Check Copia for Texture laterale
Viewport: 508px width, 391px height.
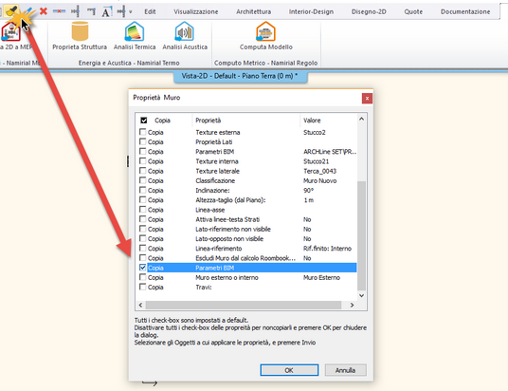142,171
